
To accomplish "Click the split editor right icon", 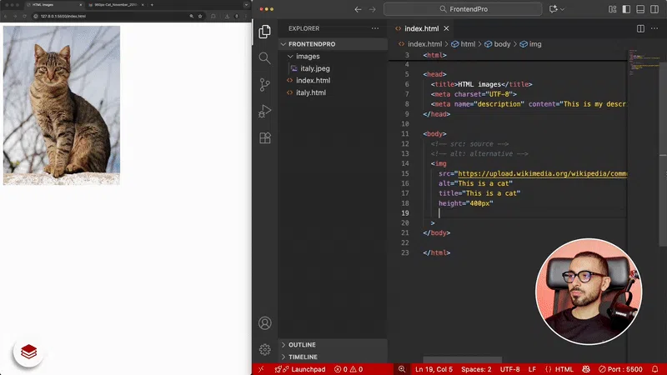I will click(640, 28).
